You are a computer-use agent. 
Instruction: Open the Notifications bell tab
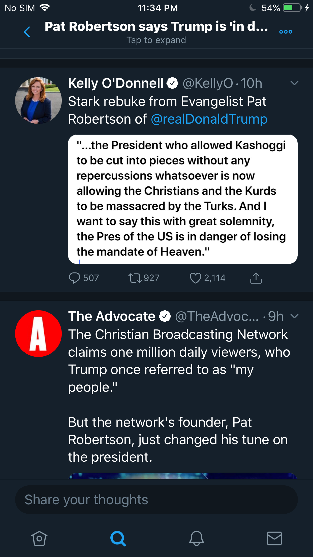(196, 538)
